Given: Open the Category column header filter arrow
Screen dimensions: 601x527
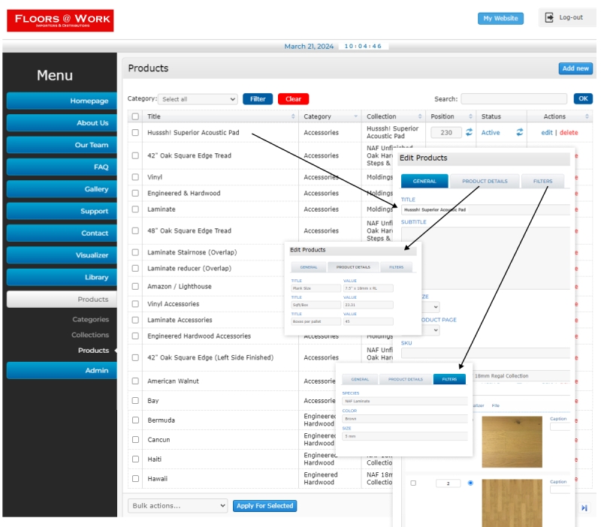Looking at the screenshot, I should point(355,116).
